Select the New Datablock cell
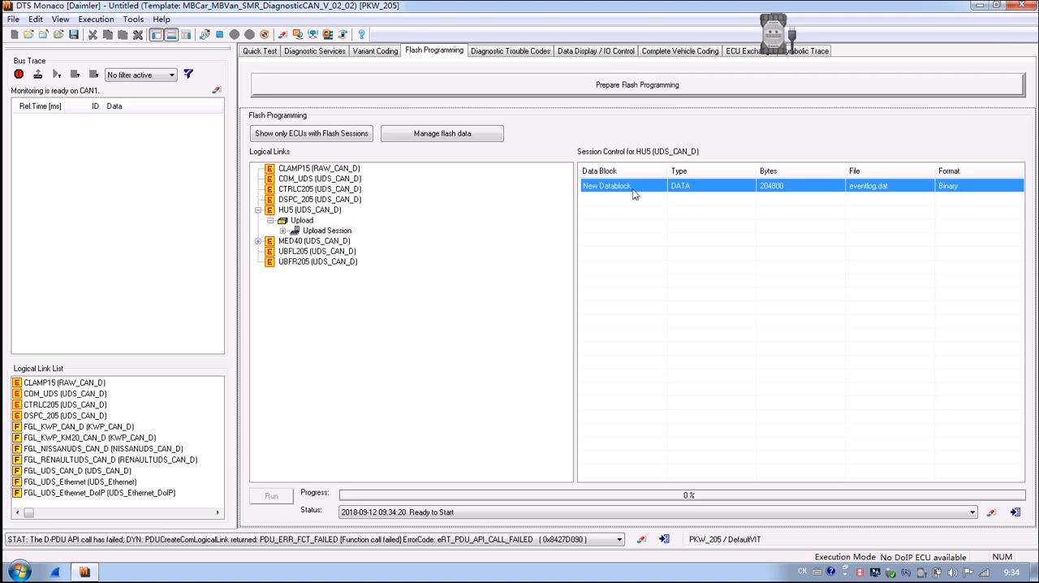 623,186
